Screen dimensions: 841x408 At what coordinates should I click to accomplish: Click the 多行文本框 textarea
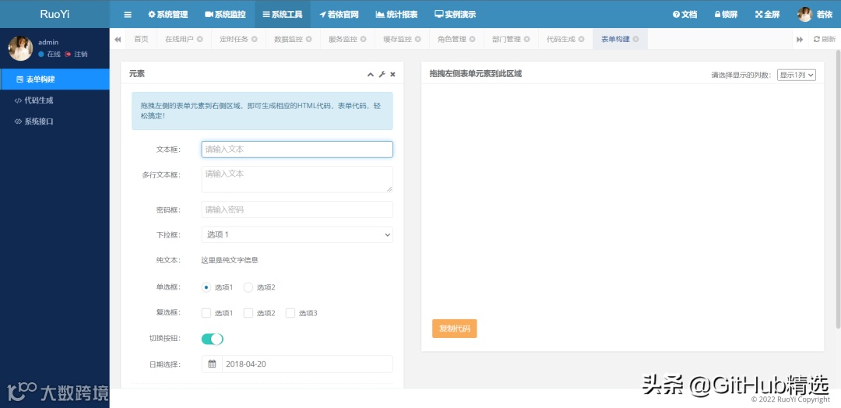pos(297,179)
